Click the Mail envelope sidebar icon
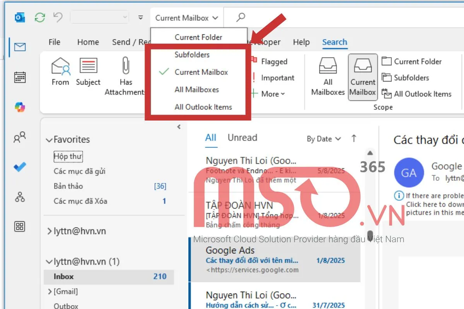The image size is (464, 309). (20, 47)
